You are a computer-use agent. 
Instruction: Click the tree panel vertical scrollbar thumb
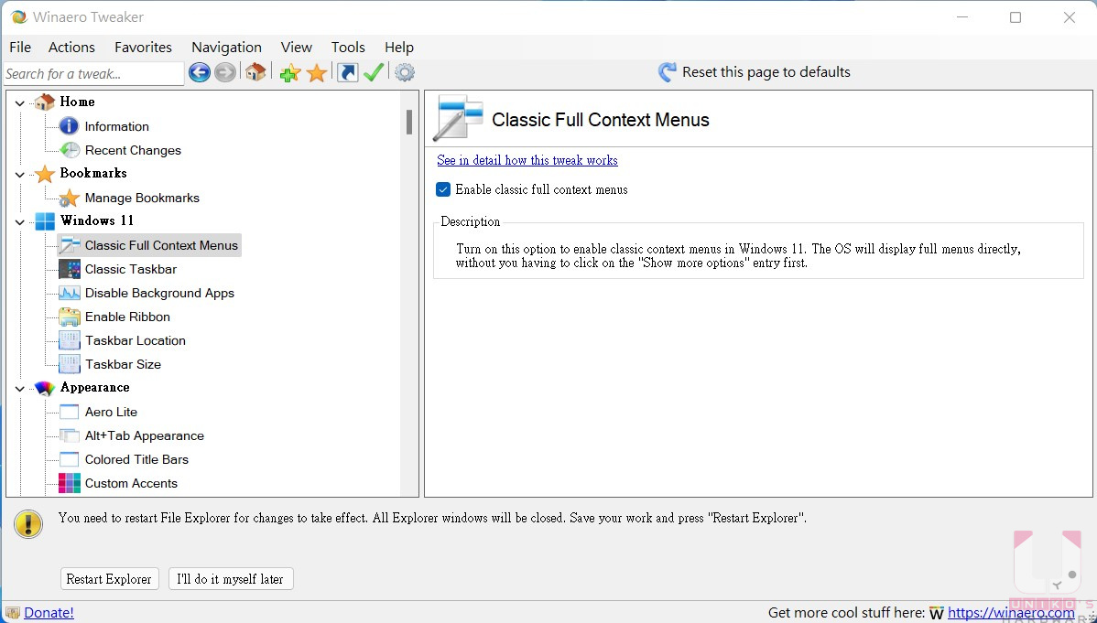(408, 122)
